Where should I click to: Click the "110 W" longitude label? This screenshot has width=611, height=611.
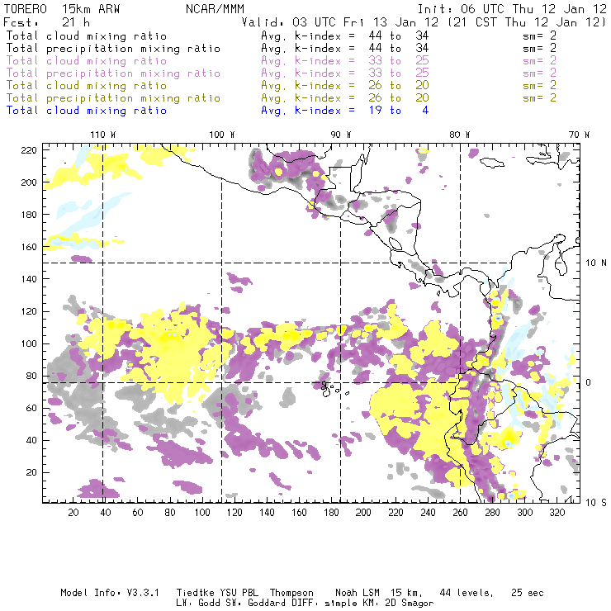103,135
